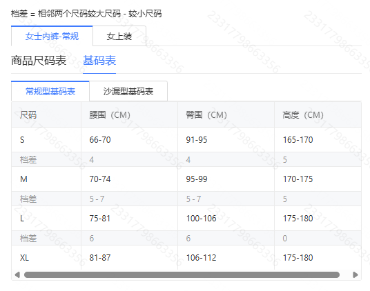Switch to the 女士内裤-常规 tab

(52, 37)
